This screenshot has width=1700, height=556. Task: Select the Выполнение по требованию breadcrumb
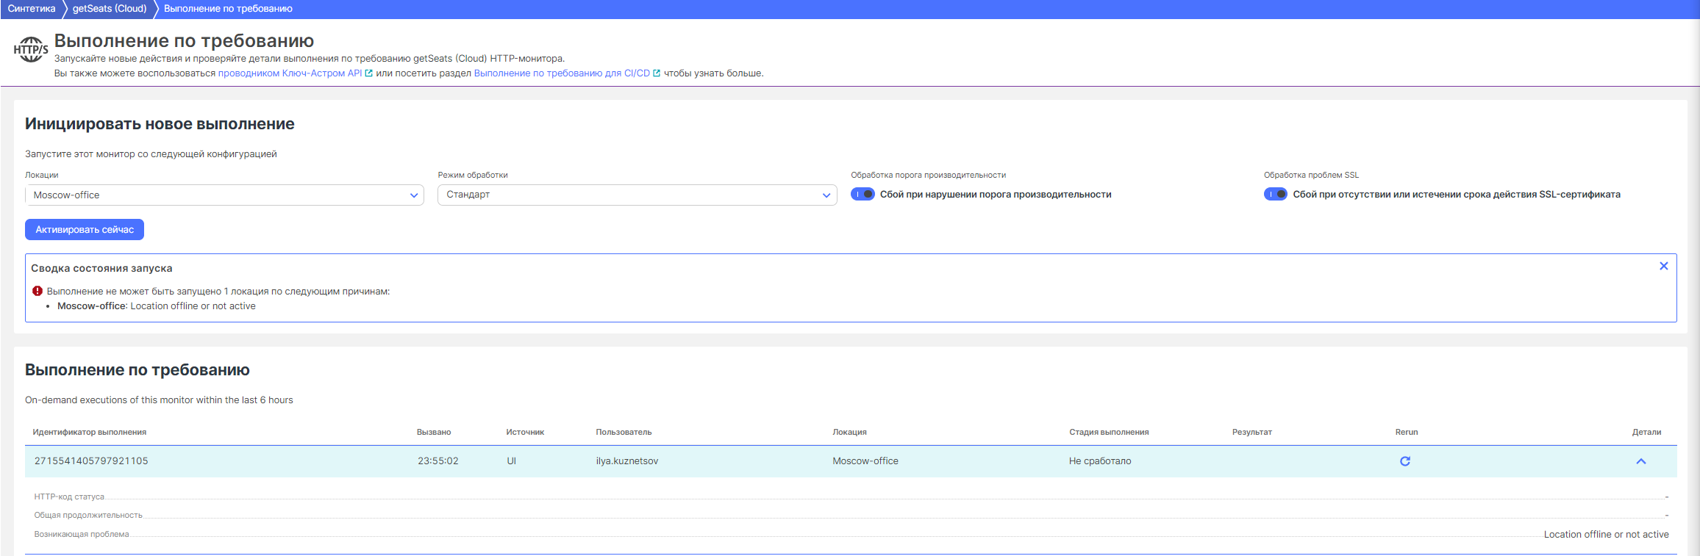pyautogui.click(x=228, y=9)
